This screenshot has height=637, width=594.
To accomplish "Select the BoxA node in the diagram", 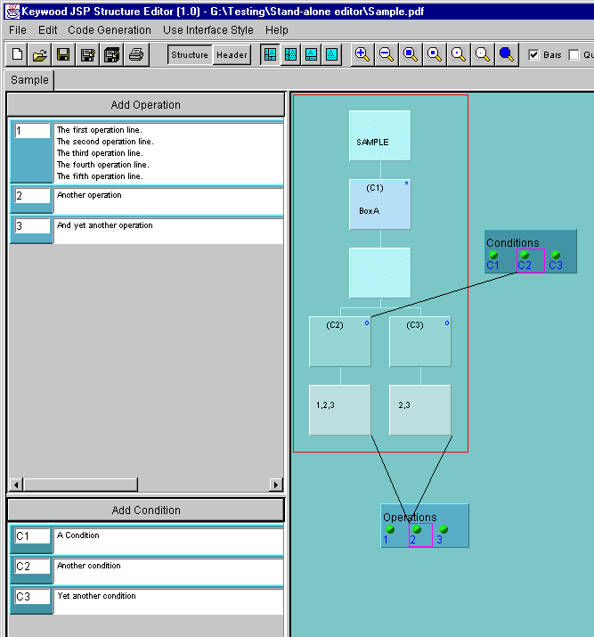I will [380, 204].
